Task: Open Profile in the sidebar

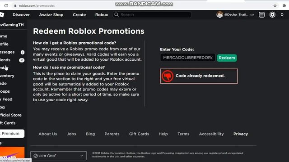Action: point(4,44)
